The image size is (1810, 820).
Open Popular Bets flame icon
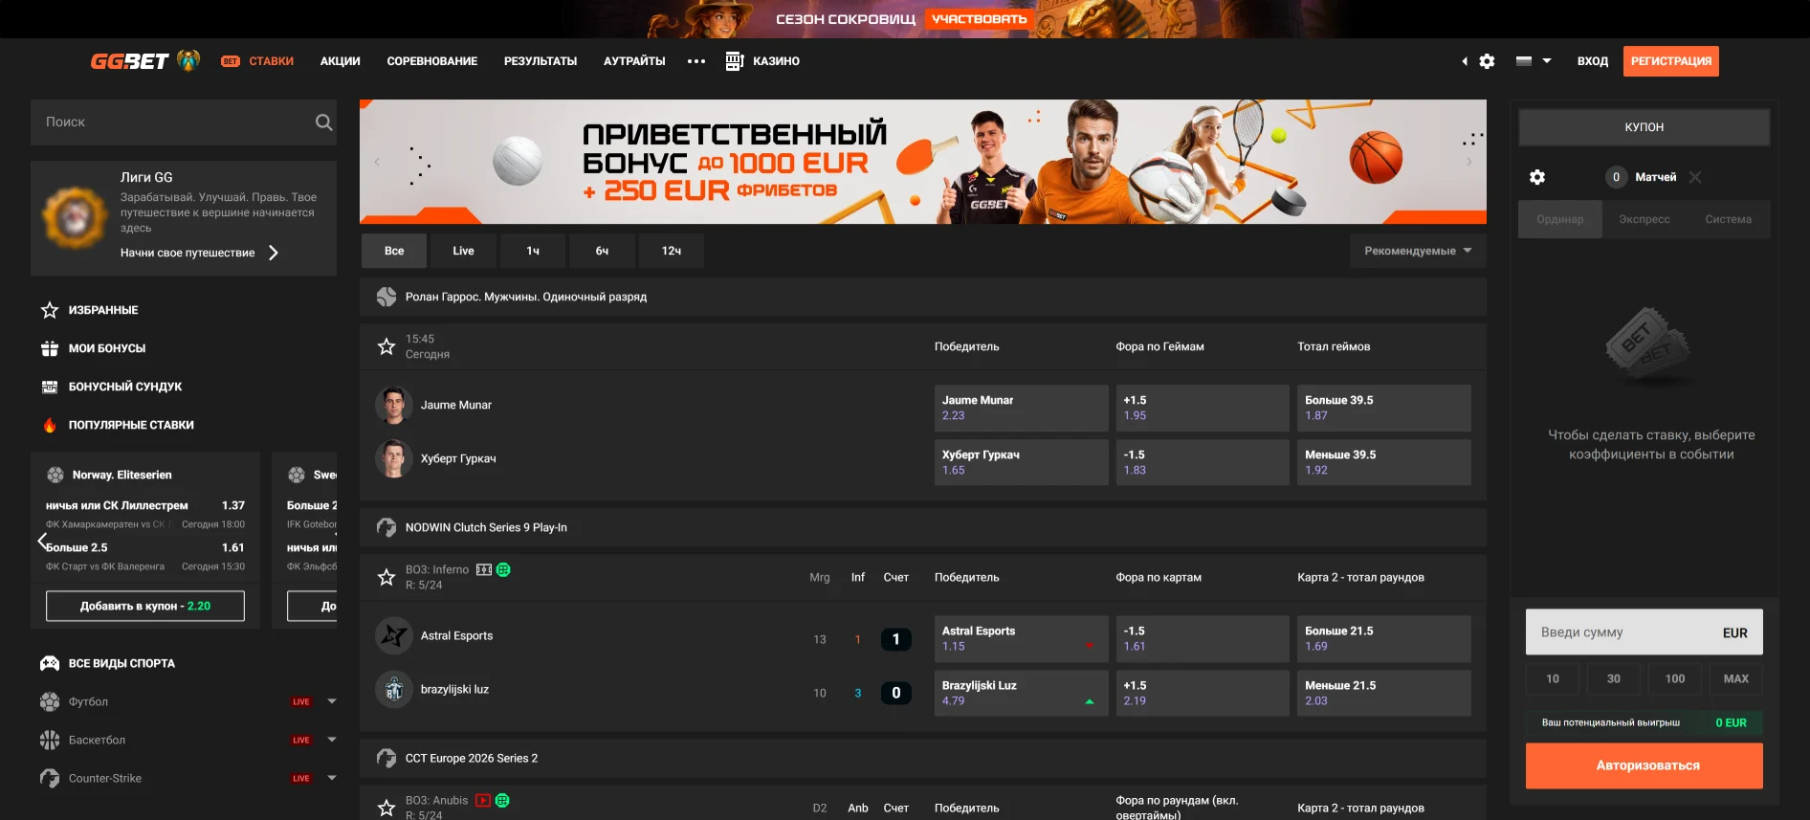[50, 425]
